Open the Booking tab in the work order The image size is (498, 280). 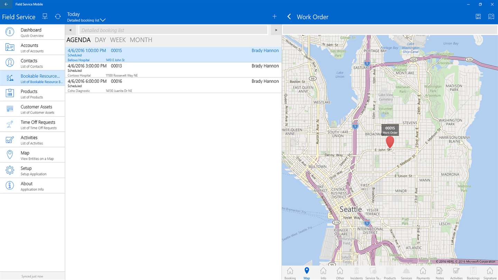click(x=290, y=273)
